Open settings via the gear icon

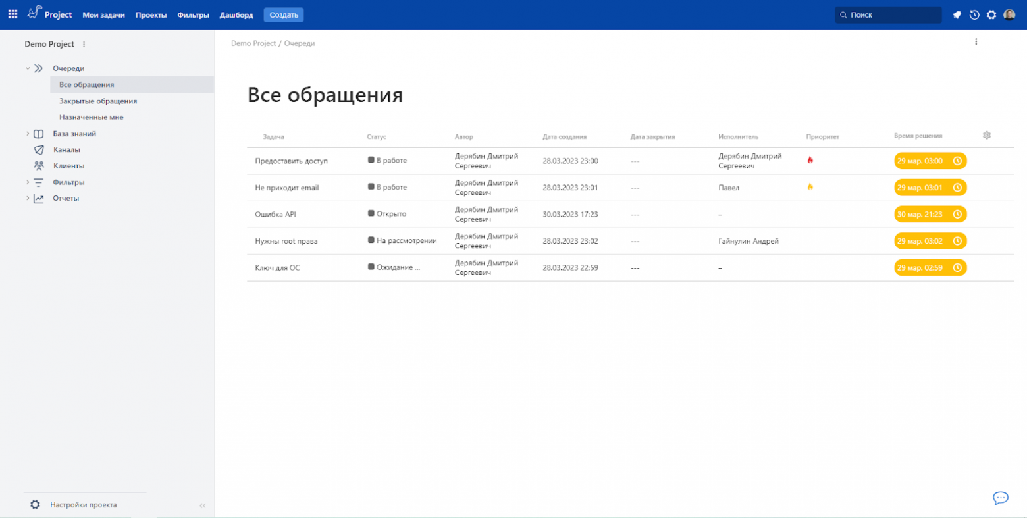tap(992, 14)
